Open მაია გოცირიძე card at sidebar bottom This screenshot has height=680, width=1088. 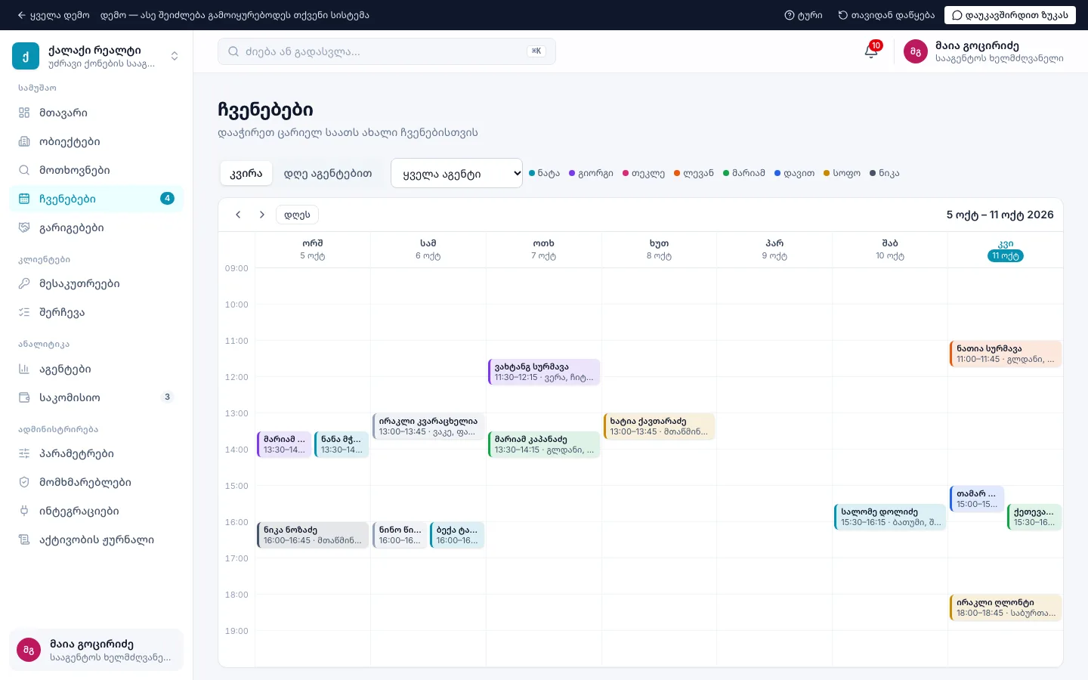97,650
